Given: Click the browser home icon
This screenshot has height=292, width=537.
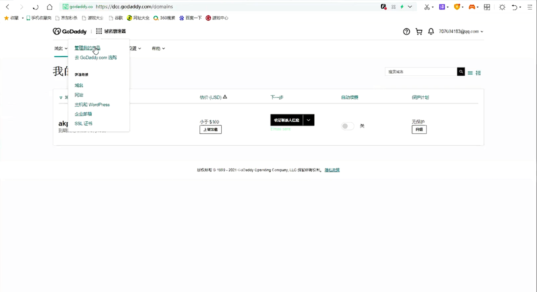Looking at the screenshot, I should tap(50, 7).
